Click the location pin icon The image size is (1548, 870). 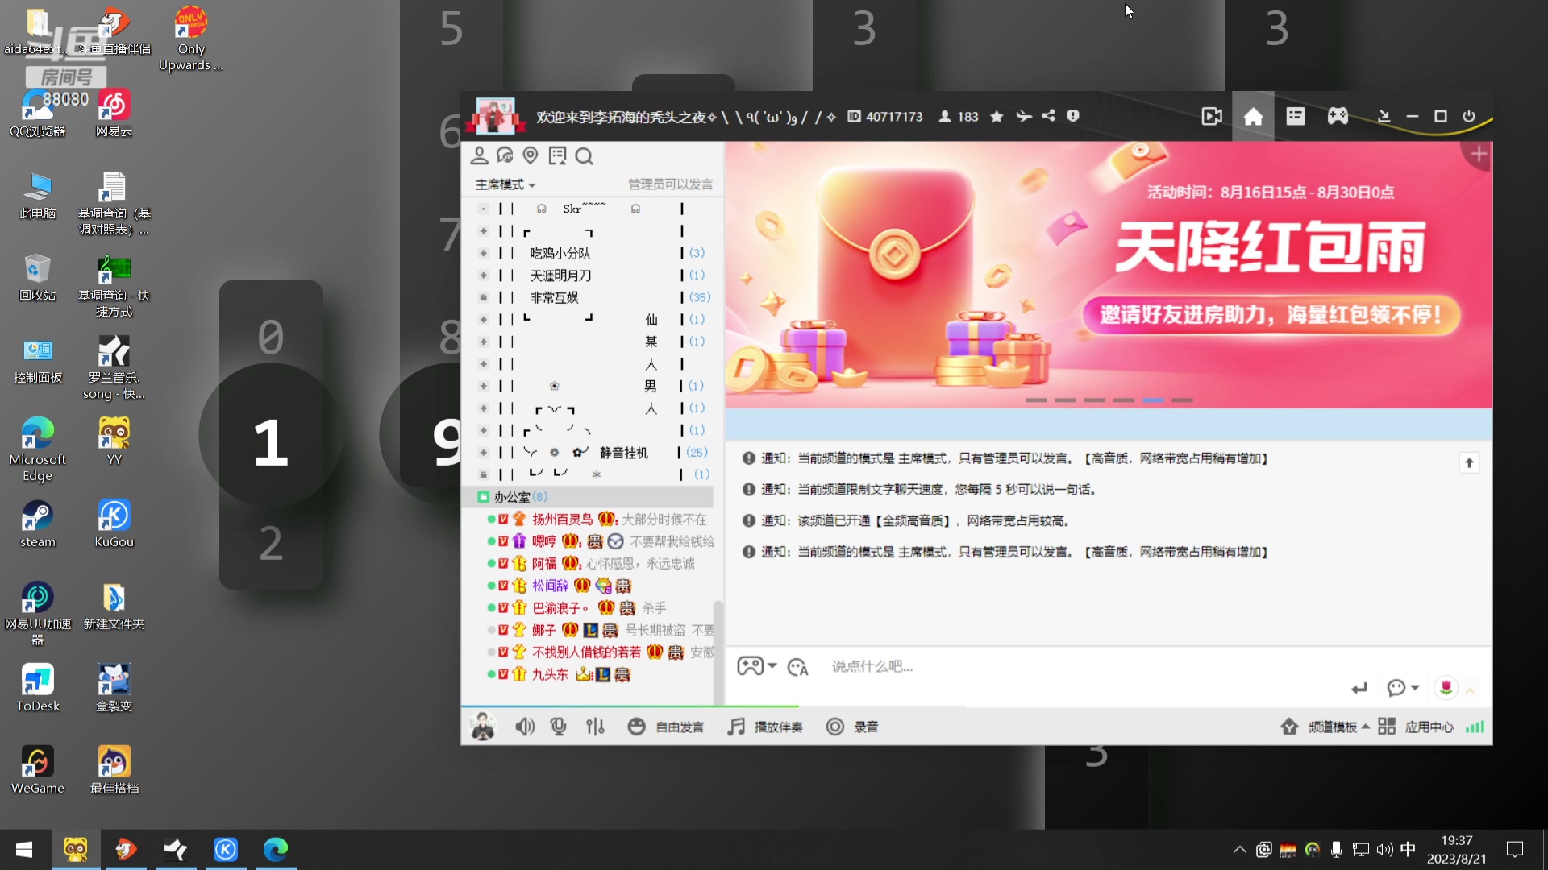(530, 155)
